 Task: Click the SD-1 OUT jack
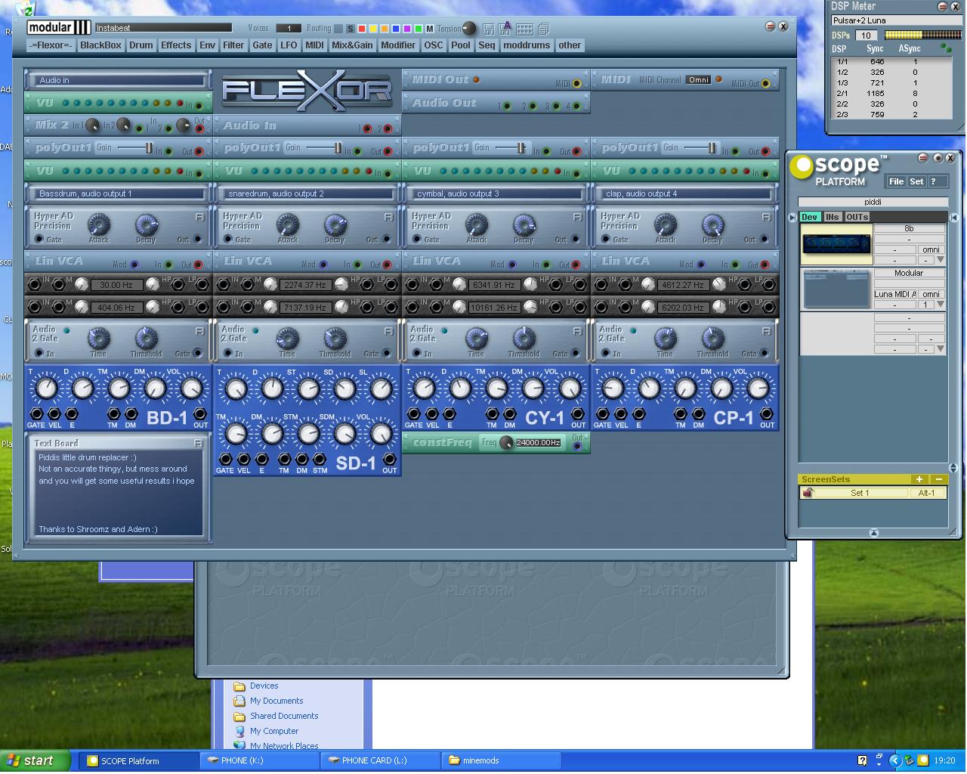coord(389,460)
